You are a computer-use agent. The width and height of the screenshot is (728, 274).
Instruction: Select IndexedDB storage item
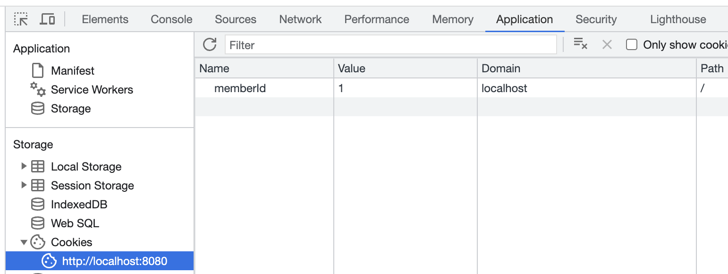(x=79, y=205)
